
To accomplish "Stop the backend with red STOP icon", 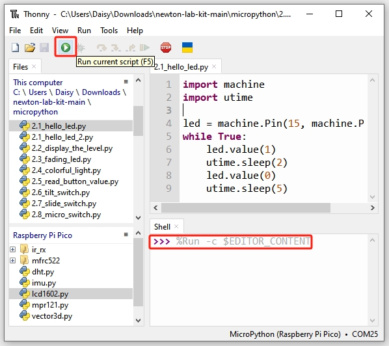I will click(x=166, y=47).
